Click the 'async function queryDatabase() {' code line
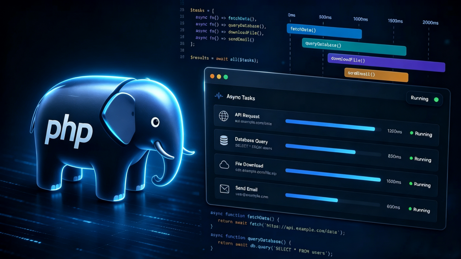Screen dimensions: 461x259 pos(251,239)
